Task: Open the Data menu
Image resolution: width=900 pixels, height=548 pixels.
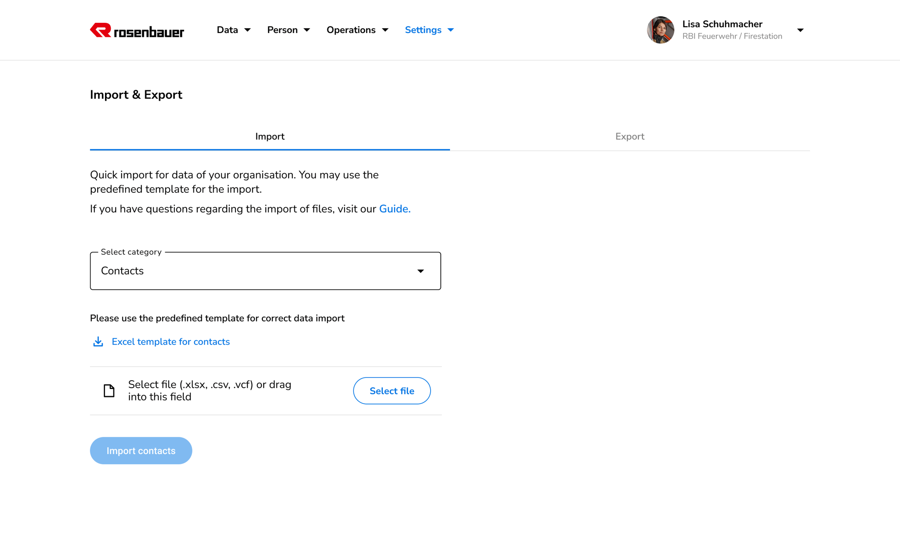Action: tap(233, 30)
